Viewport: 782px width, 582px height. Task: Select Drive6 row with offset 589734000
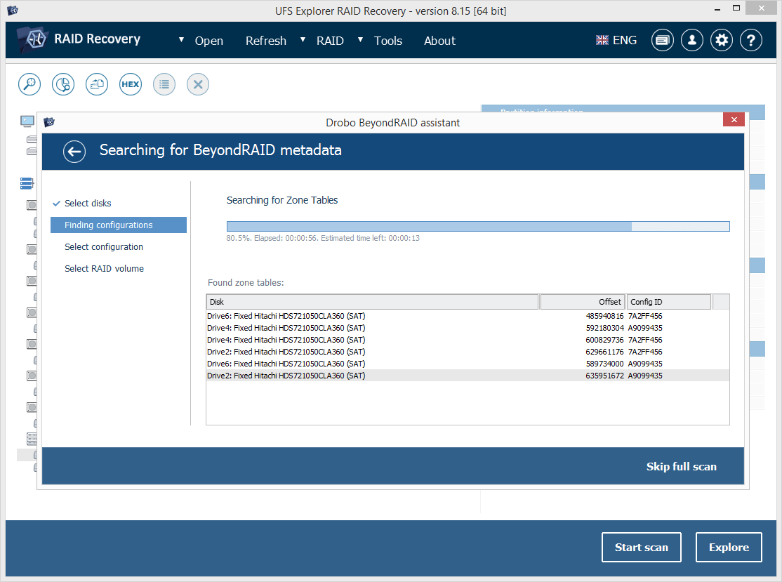click(x=468, y=364)
